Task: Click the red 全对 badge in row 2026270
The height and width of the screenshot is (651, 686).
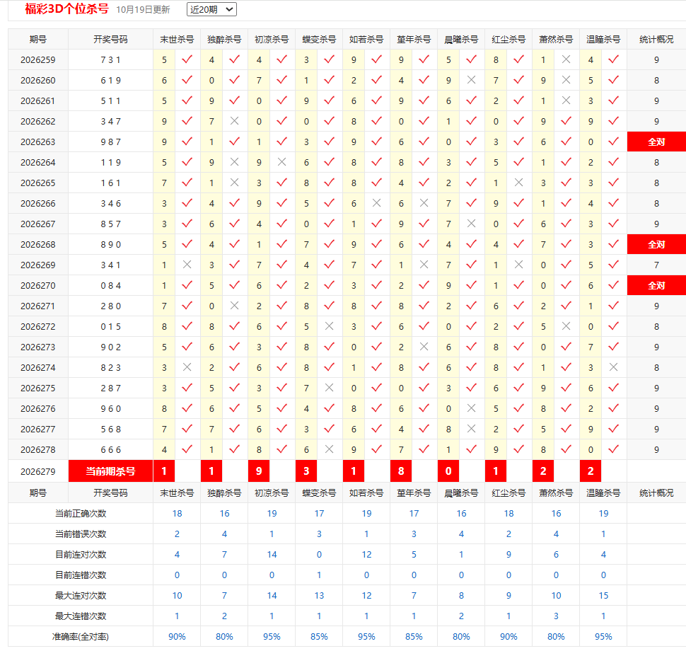Action: point(656,285)
